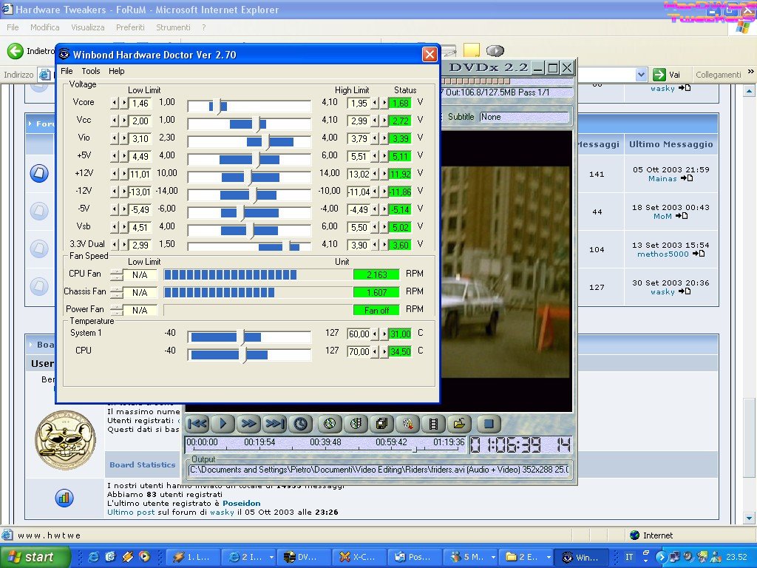Decrease the Vcore low limit

(115, 103)
